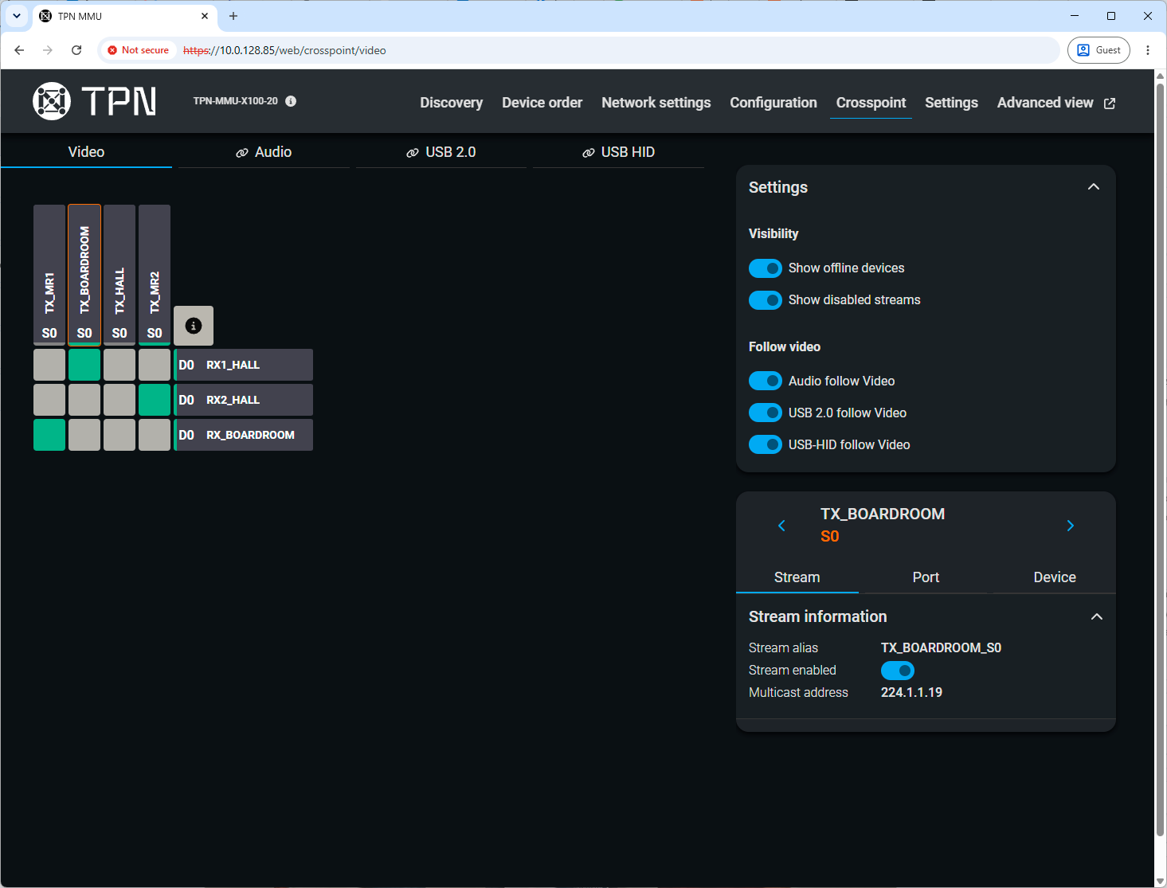Connect TX_MR1 to RX1_HALL crosspoint cell

[49, 365]
